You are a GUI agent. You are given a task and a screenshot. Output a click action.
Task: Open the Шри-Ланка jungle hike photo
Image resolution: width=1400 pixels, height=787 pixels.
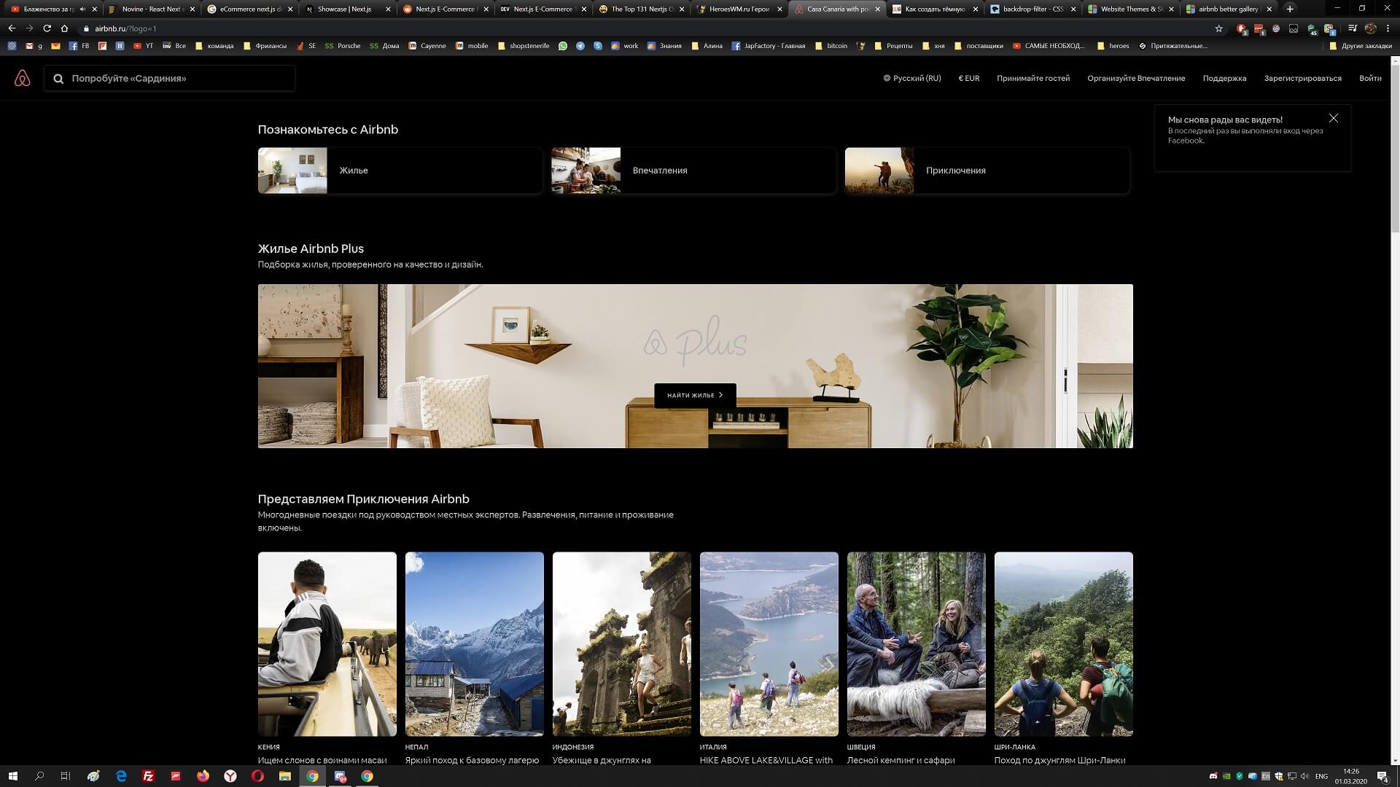click(1064, 644)
